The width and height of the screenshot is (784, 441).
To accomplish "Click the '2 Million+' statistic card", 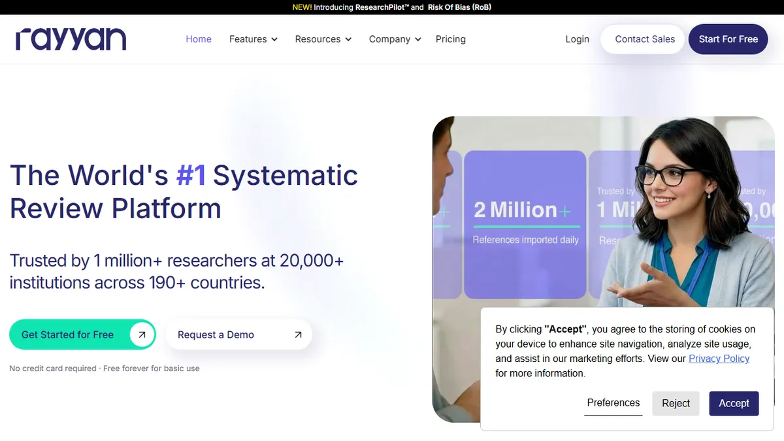I will [525, 225].
